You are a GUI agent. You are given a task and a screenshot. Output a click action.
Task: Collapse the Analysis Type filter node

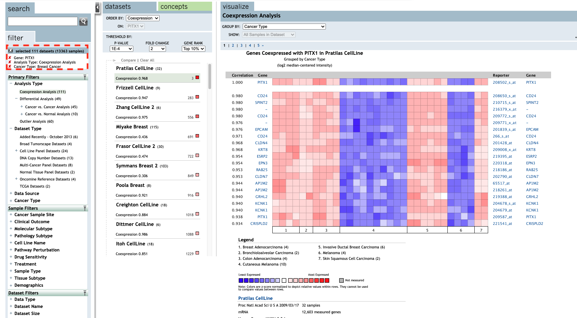11,83
